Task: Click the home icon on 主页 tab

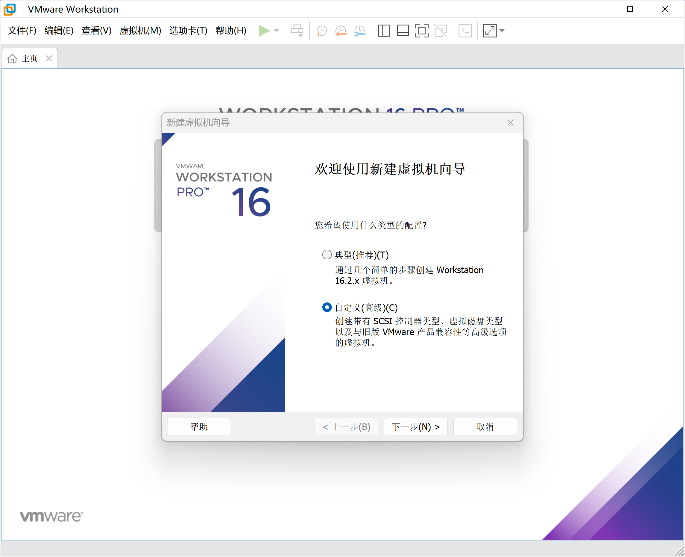Action: [x=12, y=59]
